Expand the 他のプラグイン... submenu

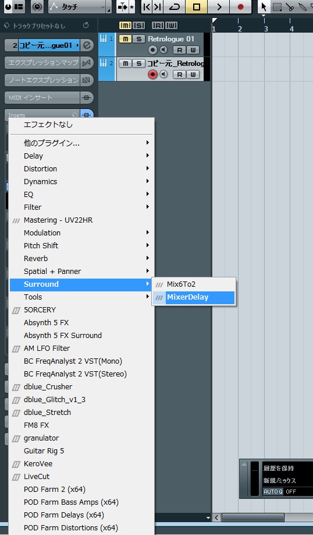pos(82,143)
